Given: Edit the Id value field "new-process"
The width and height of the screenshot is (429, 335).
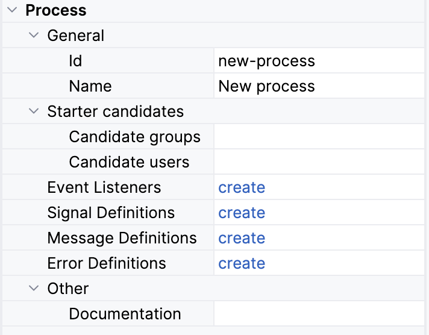Looking at the screenshot, I should pyautogui.click(x=319, y=61).
